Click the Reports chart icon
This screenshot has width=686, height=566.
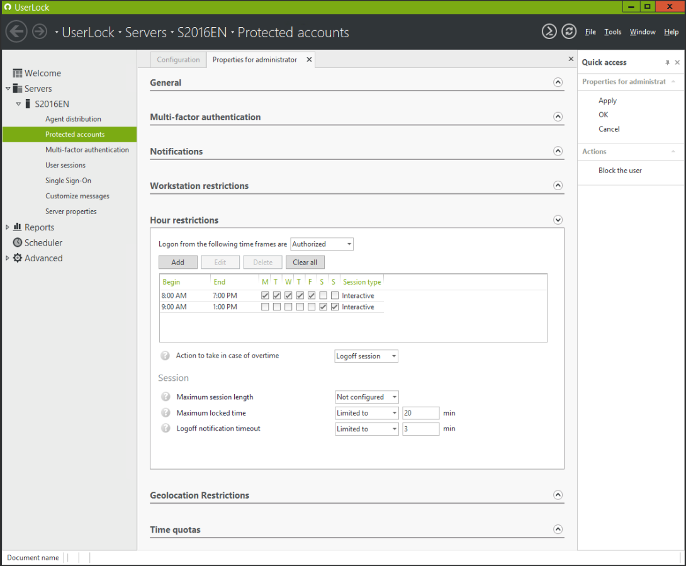tap(18, 227)
